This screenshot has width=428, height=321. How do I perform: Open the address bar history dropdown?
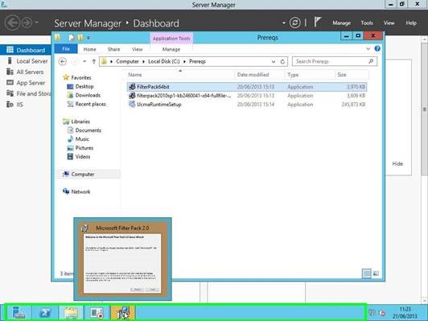[274, 62]
